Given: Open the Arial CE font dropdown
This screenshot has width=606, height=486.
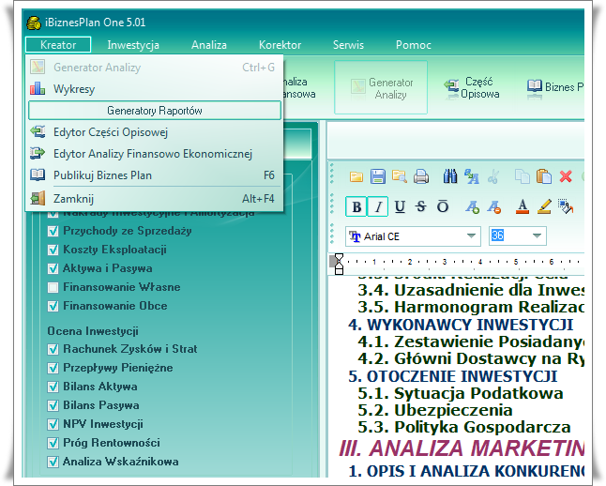Looking at the screenshot, I should coord(471,236).
